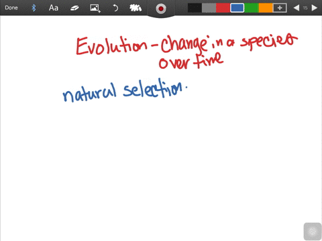
Task: Tap the gray settings button at bottom corner
Action: (x=313, y=232)
